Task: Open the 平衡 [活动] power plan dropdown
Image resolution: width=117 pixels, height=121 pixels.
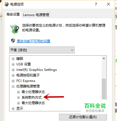Action: coord(42,50)
